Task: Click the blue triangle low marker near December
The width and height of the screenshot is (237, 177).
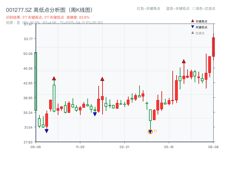Action: (95, 114)
